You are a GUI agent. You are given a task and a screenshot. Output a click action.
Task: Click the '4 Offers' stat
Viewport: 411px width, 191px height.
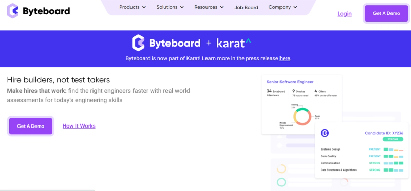tap(325, 93)
